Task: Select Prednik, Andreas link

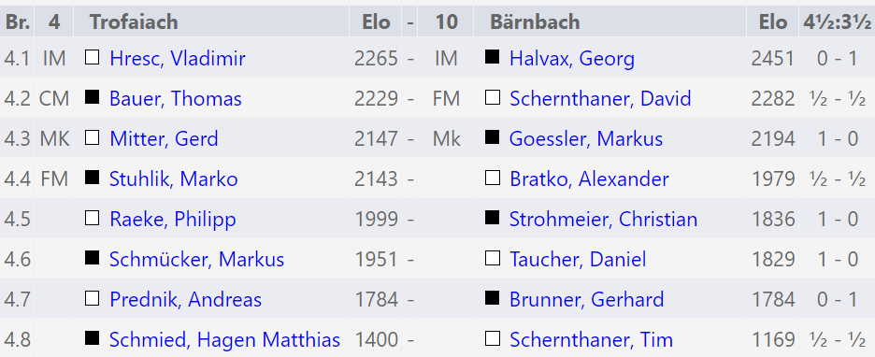Action: [x=185, y=300]
